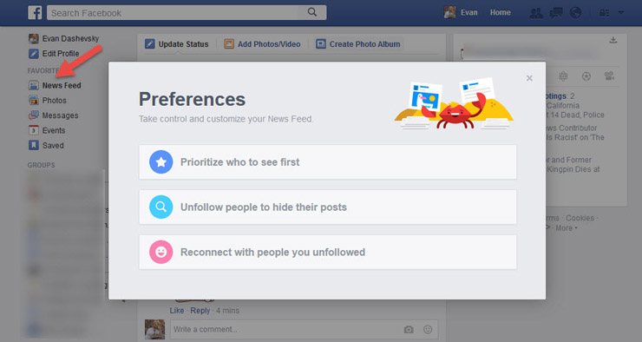Select Update Status tab
Screen dimensions: 642x342
pos(176,43)
